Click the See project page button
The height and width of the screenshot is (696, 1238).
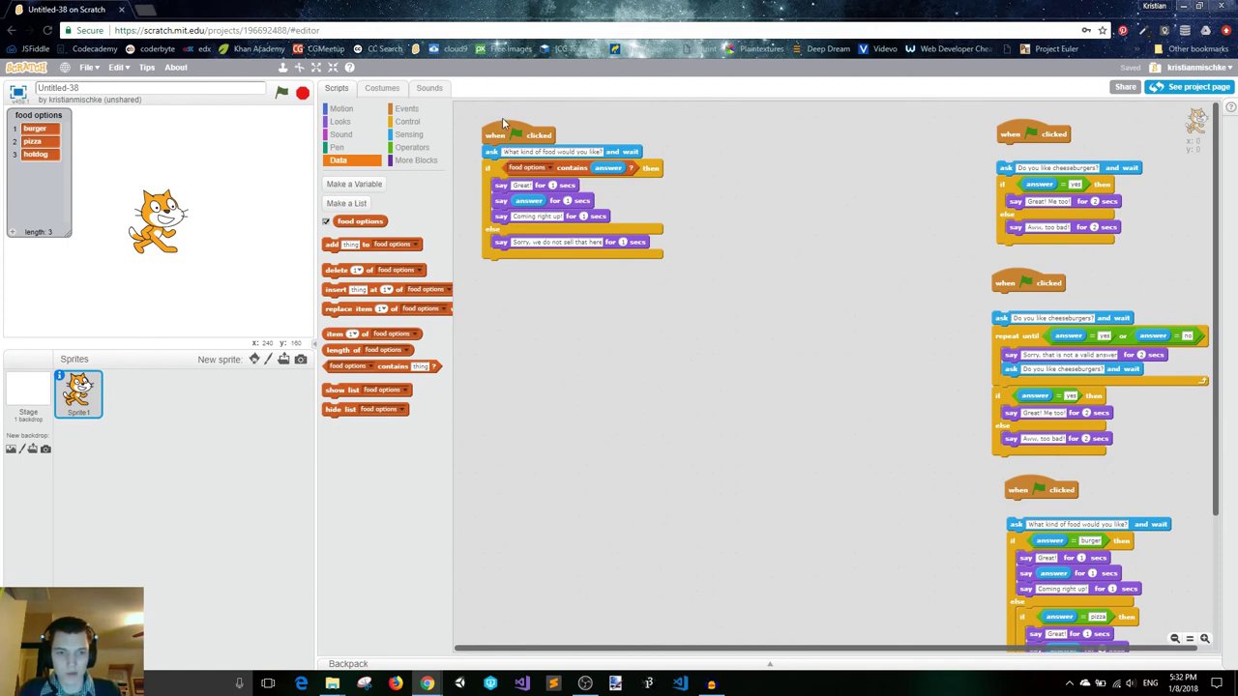click(1188, 87)
